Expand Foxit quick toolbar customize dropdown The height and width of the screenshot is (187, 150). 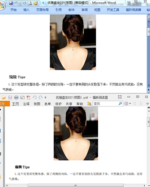tap(46, 97)
